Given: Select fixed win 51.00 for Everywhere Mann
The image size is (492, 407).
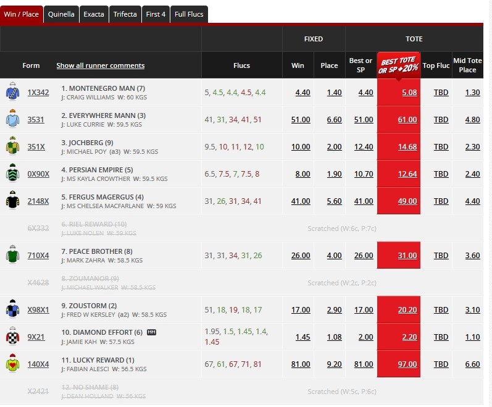Looking at the screenshot, I should (301, 120).
